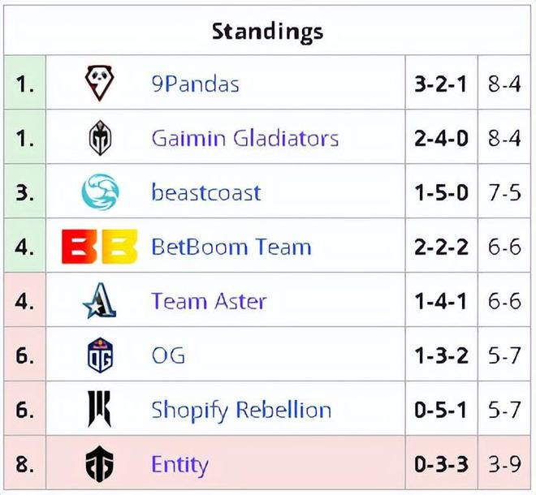Click the green rank cell for beastcoast
536x495 pixels.
[x=25, y=192]
